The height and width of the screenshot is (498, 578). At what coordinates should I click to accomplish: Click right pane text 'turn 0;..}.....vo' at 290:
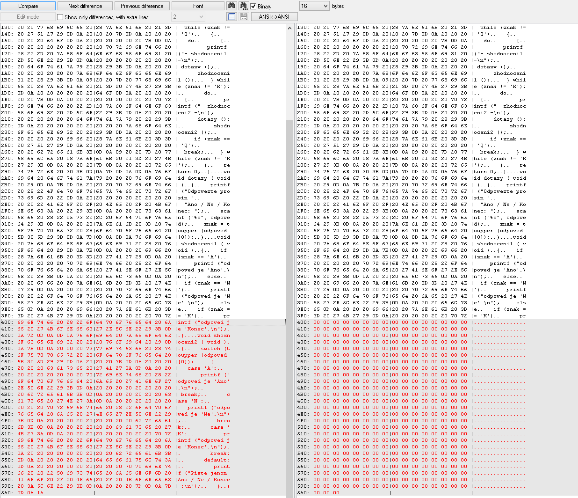(x=501, y=172)
